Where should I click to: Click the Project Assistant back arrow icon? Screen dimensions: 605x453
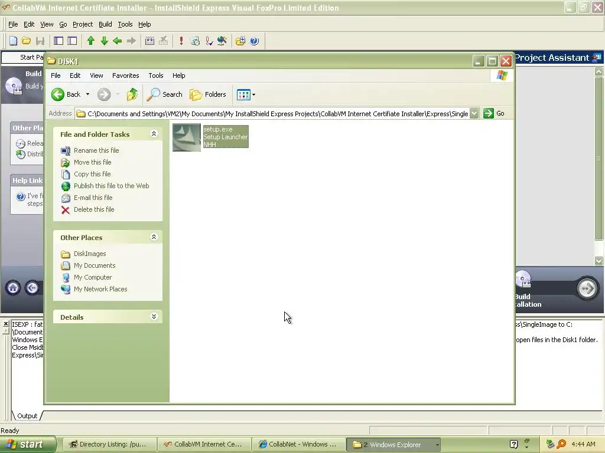pyautogui.click(x=32, y=288)
